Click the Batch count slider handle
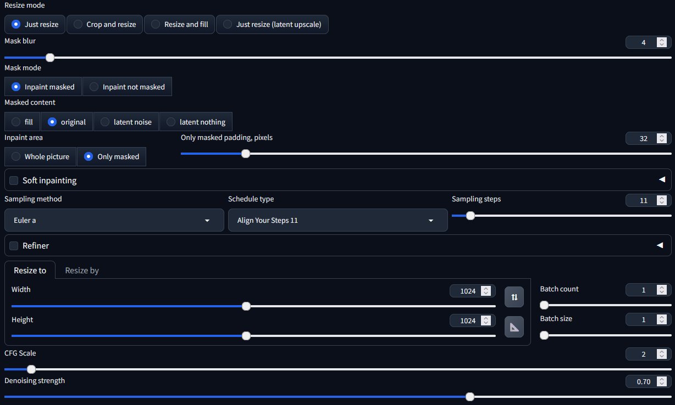The image size is (675, 405). coord(544,305)
